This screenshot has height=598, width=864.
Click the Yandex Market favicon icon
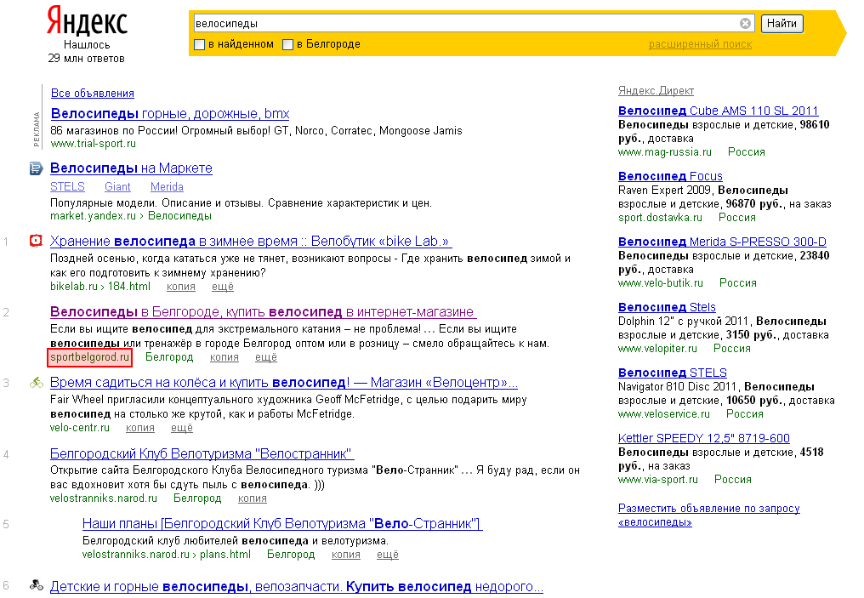point(36,168)
